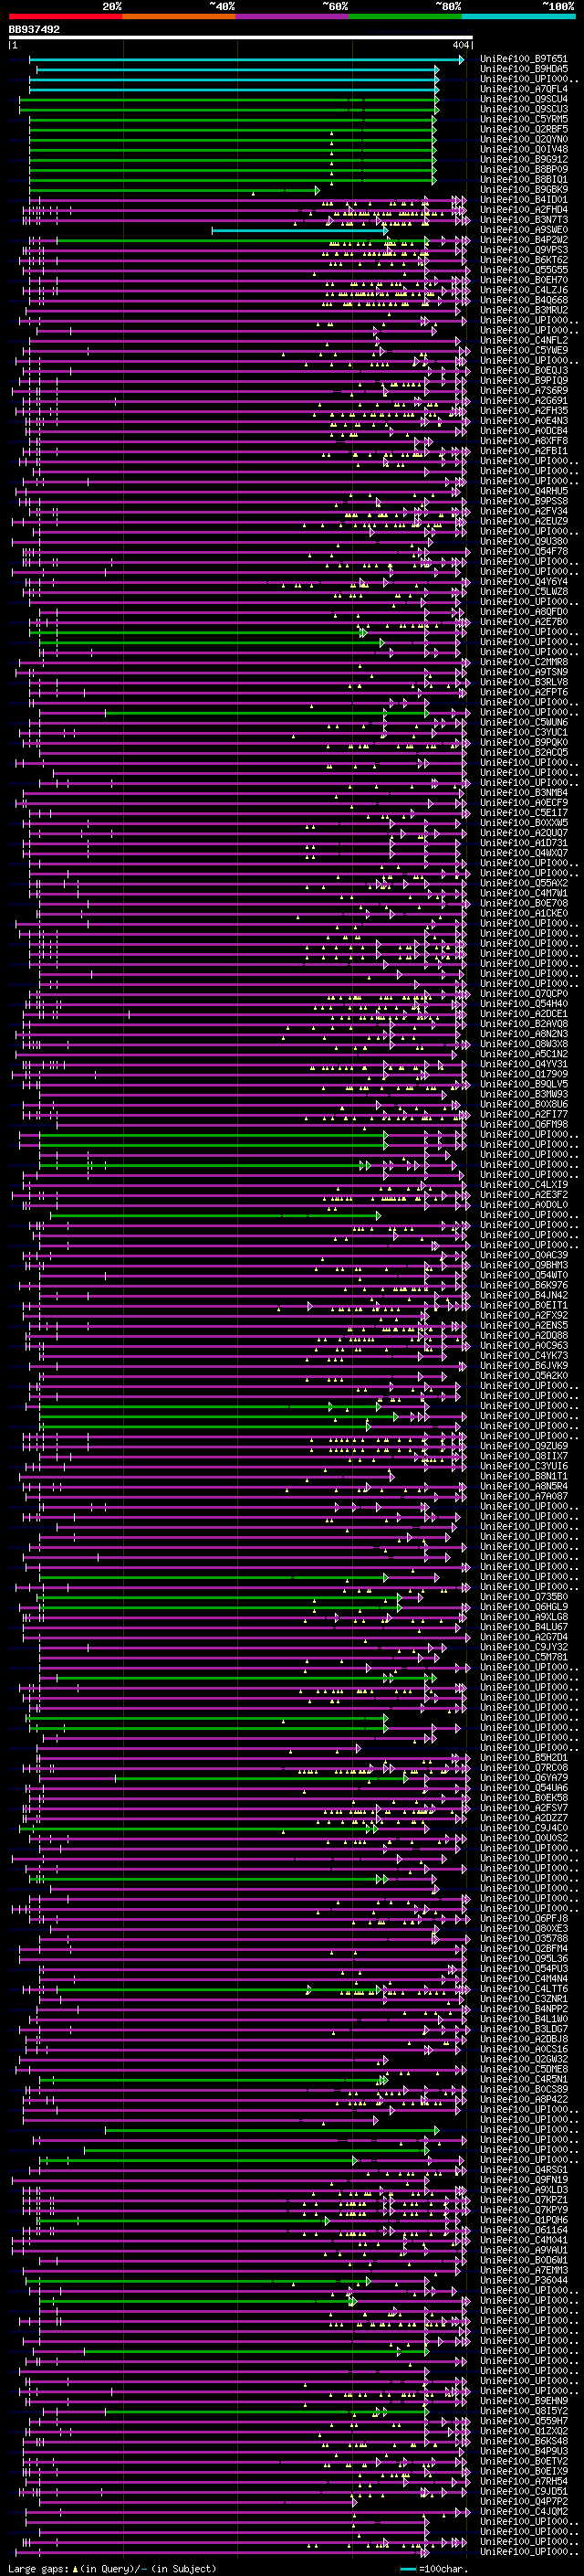Click the UniRef100_Q4RHU5 label
584x2576 pixels.
pyautogui.click(x=524, y=491)
